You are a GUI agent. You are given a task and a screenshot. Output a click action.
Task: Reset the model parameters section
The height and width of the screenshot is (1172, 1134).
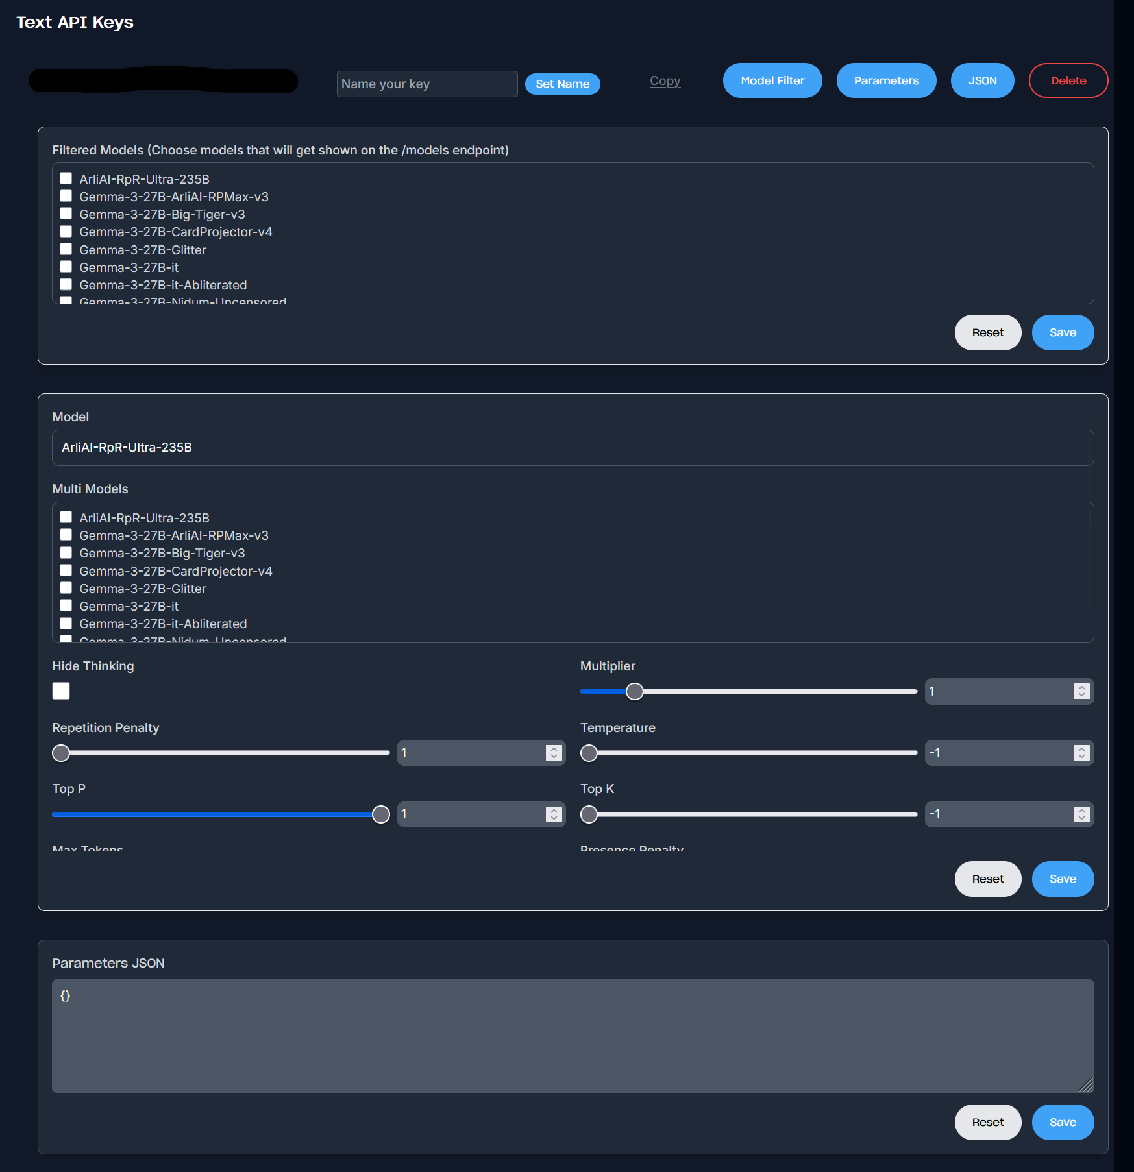(x=988, y=879)
